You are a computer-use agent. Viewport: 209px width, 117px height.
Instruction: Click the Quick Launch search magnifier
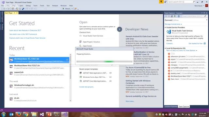point(194,2)
